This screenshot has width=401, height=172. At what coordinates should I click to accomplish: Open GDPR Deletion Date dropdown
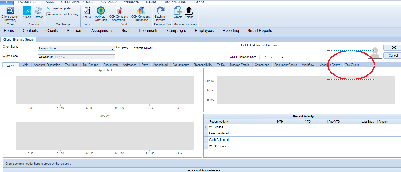pyautogui.click(x=283, y=57)
